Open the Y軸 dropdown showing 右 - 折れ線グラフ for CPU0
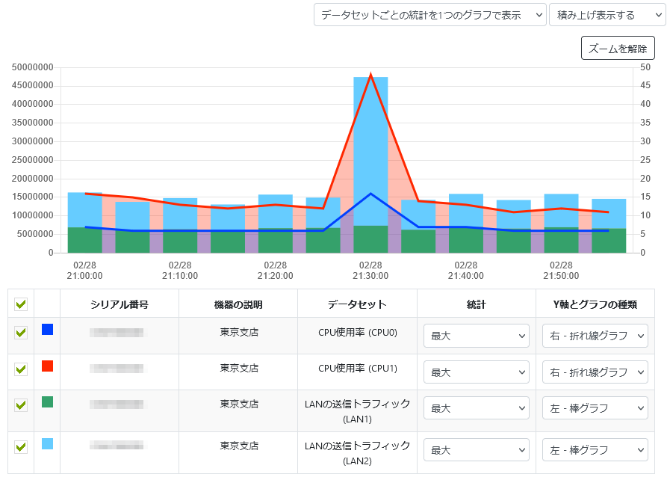The height and width of the screenshot is (480, 670). [x=595, y=336]
